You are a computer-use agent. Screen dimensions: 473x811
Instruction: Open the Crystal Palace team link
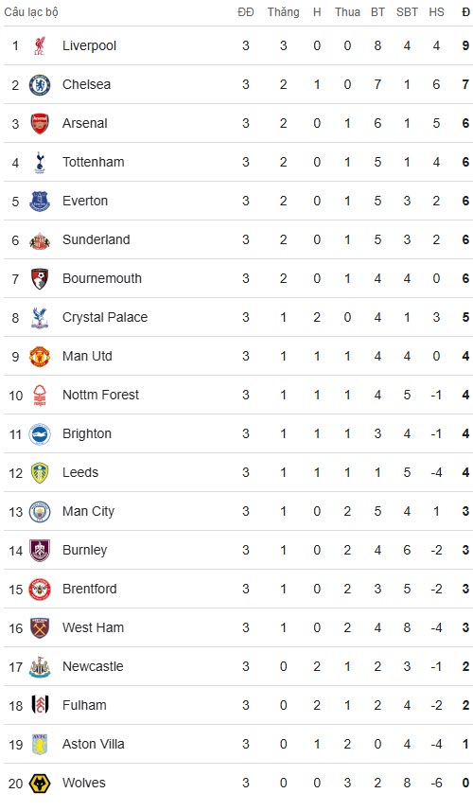(x=105, y=317)
